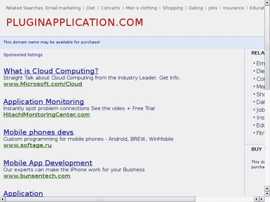The image size is (270, 202).
Task: Click the bullet arrow beside sidebar Die link
Action: (x=254, y=71)
